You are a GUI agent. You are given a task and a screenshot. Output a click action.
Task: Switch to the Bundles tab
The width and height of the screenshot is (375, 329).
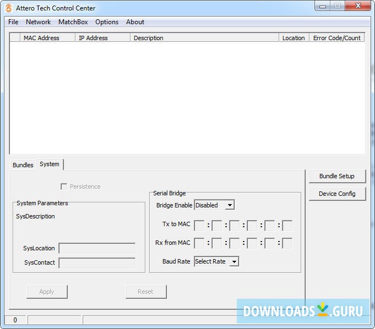tap(23, 165)
